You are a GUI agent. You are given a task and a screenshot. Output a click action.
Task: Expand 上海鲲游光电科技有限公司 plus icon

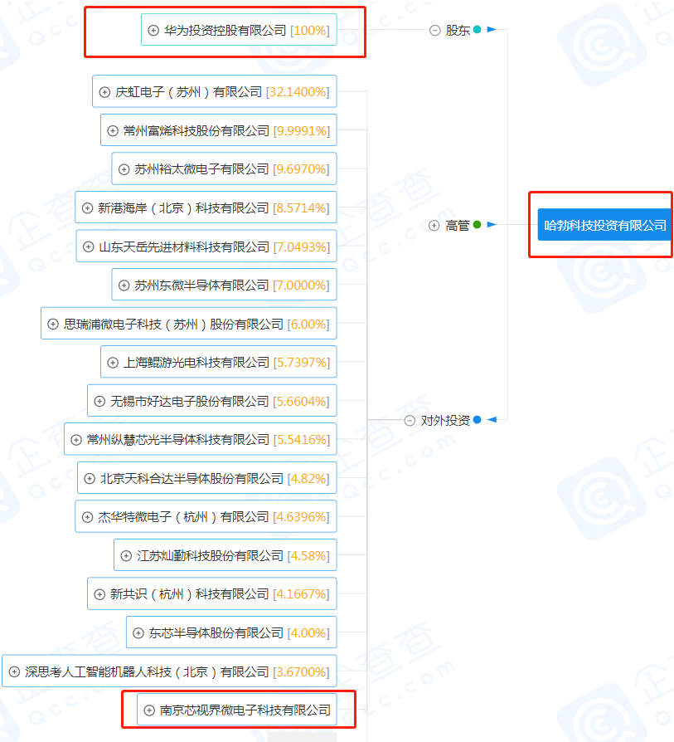tap(113, 363)
